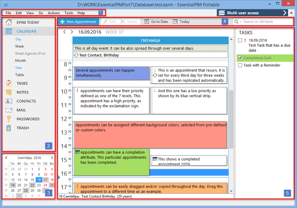
Task: Show next month in mini calendar
Action: tap(52, 158)
